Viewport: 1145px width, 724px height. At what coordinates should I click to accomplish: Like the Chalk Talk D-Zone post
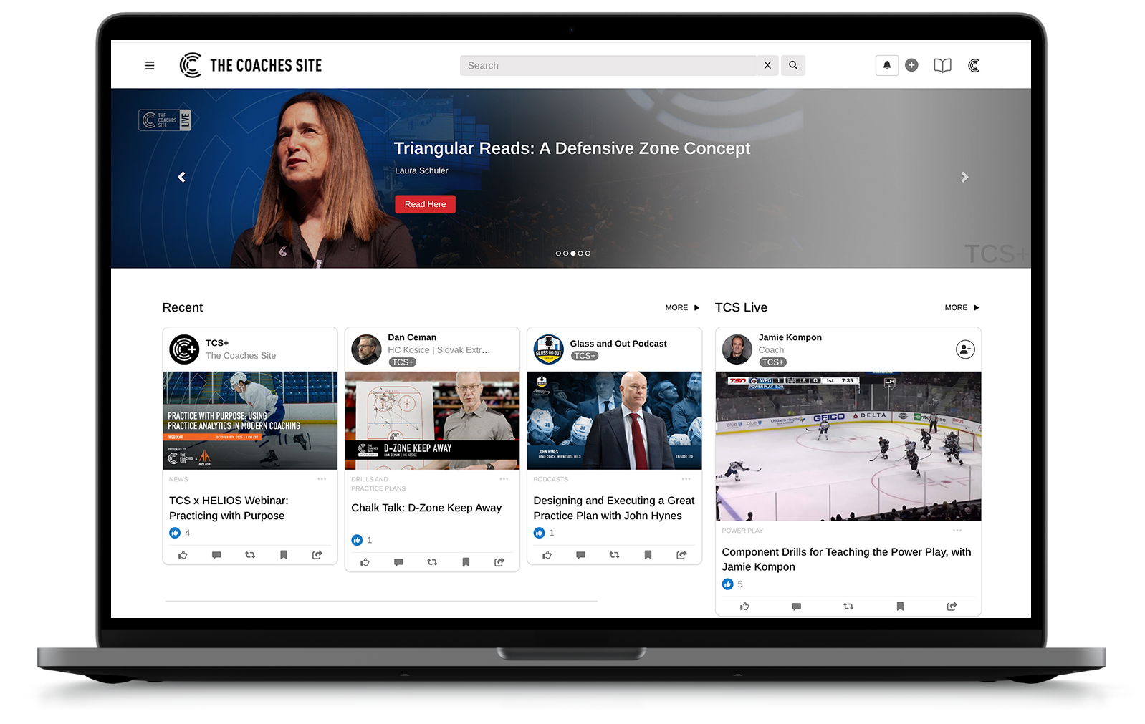(x=365, y=562)
